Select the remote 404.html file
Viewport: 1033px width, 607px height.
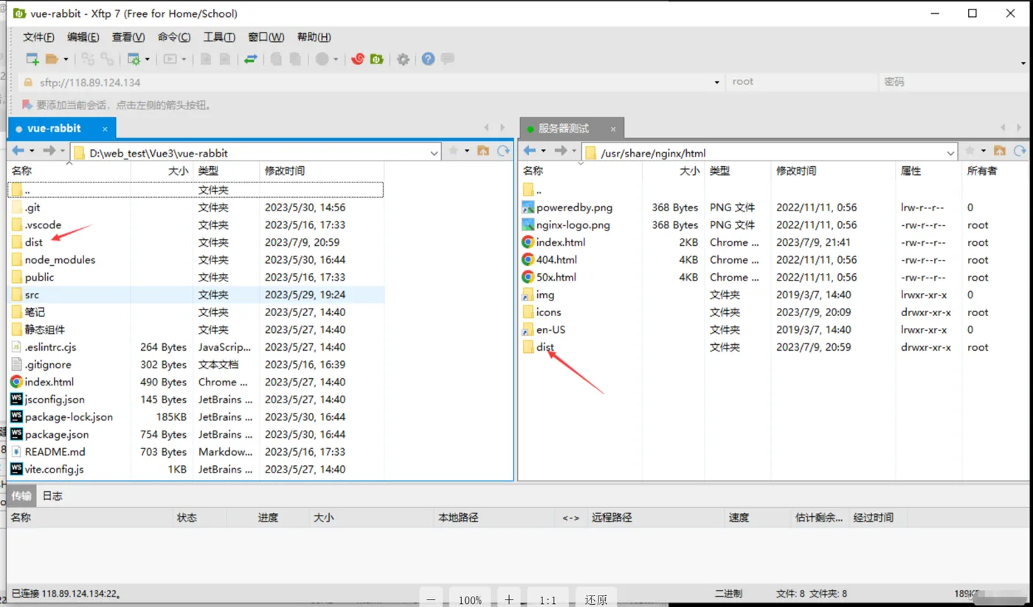click(x=556, y=260)
